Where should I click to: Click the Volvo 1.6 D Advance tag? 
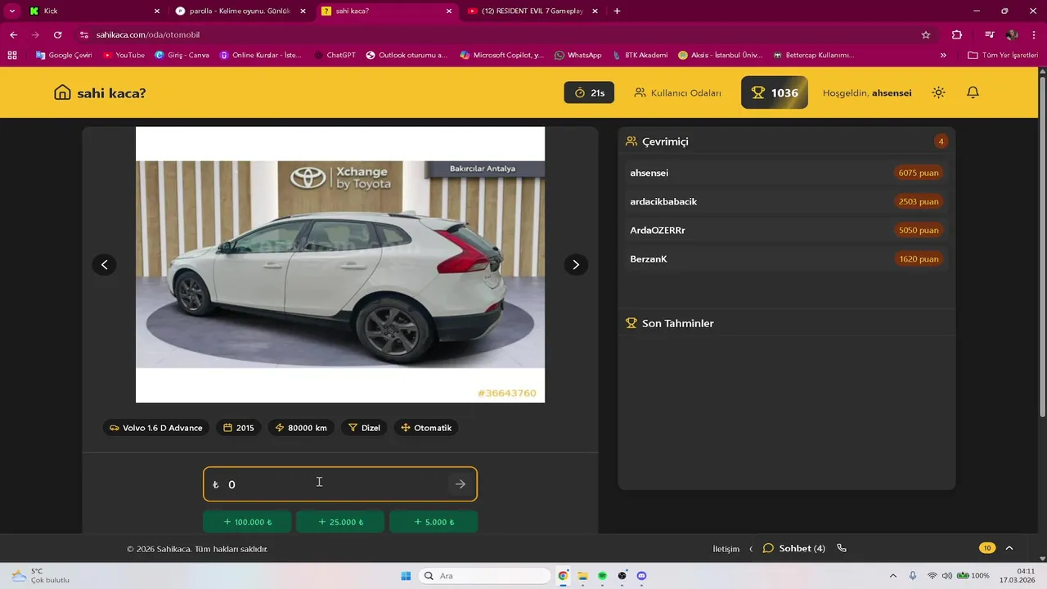155,428
